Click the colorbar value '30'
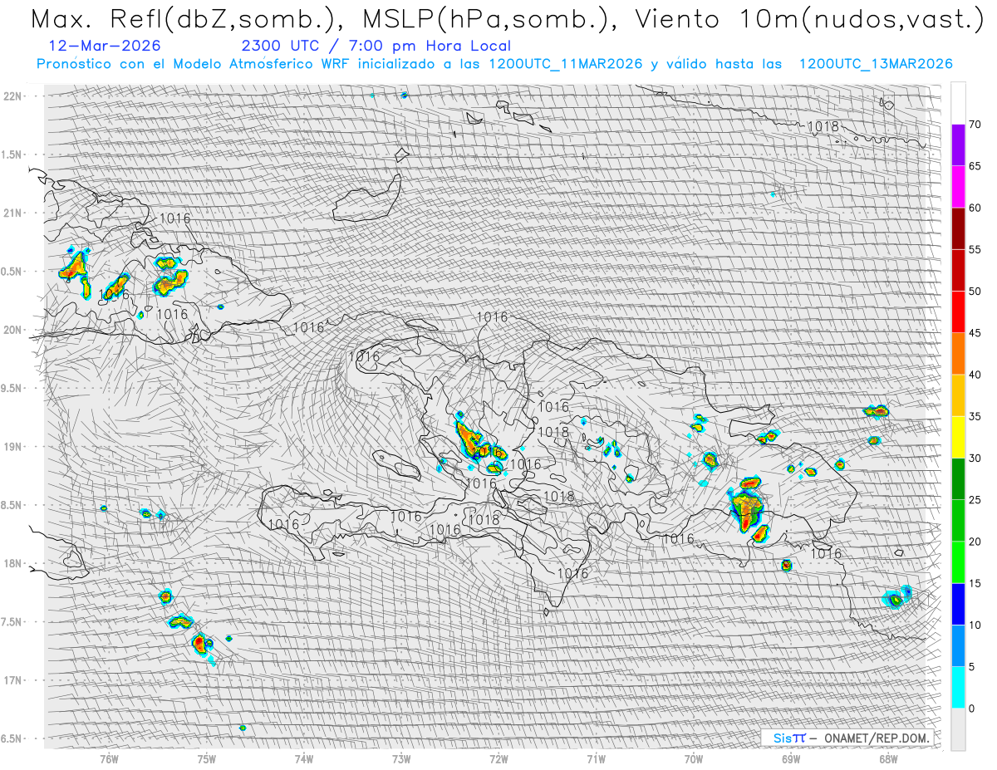997x770 pixels. [975, 459]
